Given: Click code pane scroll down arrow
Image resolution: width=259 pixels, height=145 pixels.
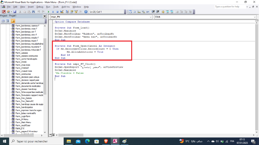Looking at the screenshot, I should coord(256,132).
